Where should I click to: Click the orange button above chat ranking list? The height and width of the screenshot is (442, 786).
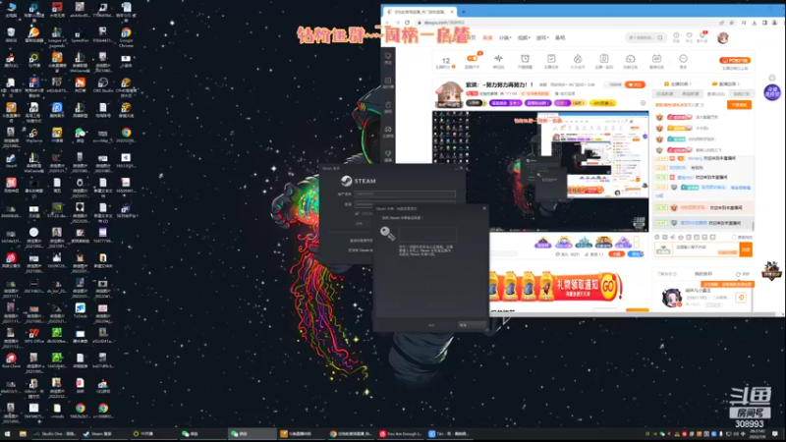tap(739, 105)
